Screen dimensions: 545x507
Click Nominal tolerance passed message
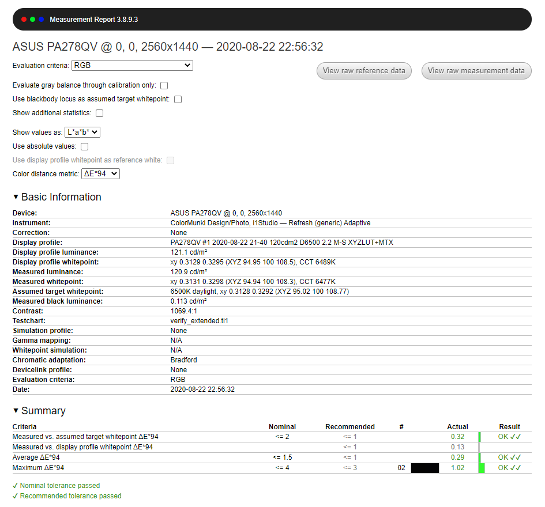click(57, 486)
